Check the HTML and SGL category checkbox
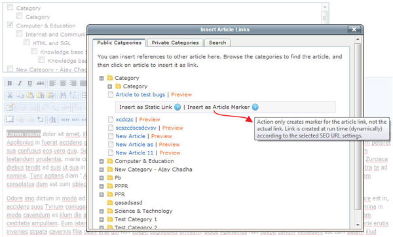 (27, 43)
